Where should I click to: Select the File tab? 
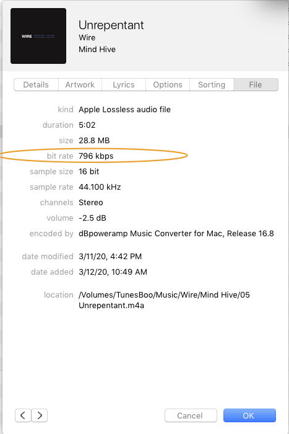(256, 85)
